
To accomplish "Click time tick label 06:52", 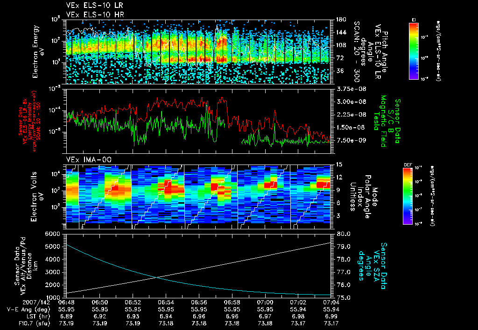I will pyautogui.click(x=133, y=302).
